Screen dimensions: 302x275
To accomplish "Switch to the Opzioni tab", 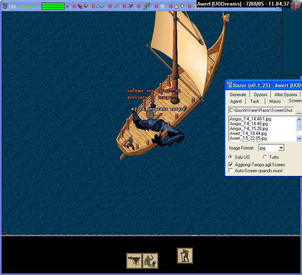I will pyautogui.click(x=261, y=95).
